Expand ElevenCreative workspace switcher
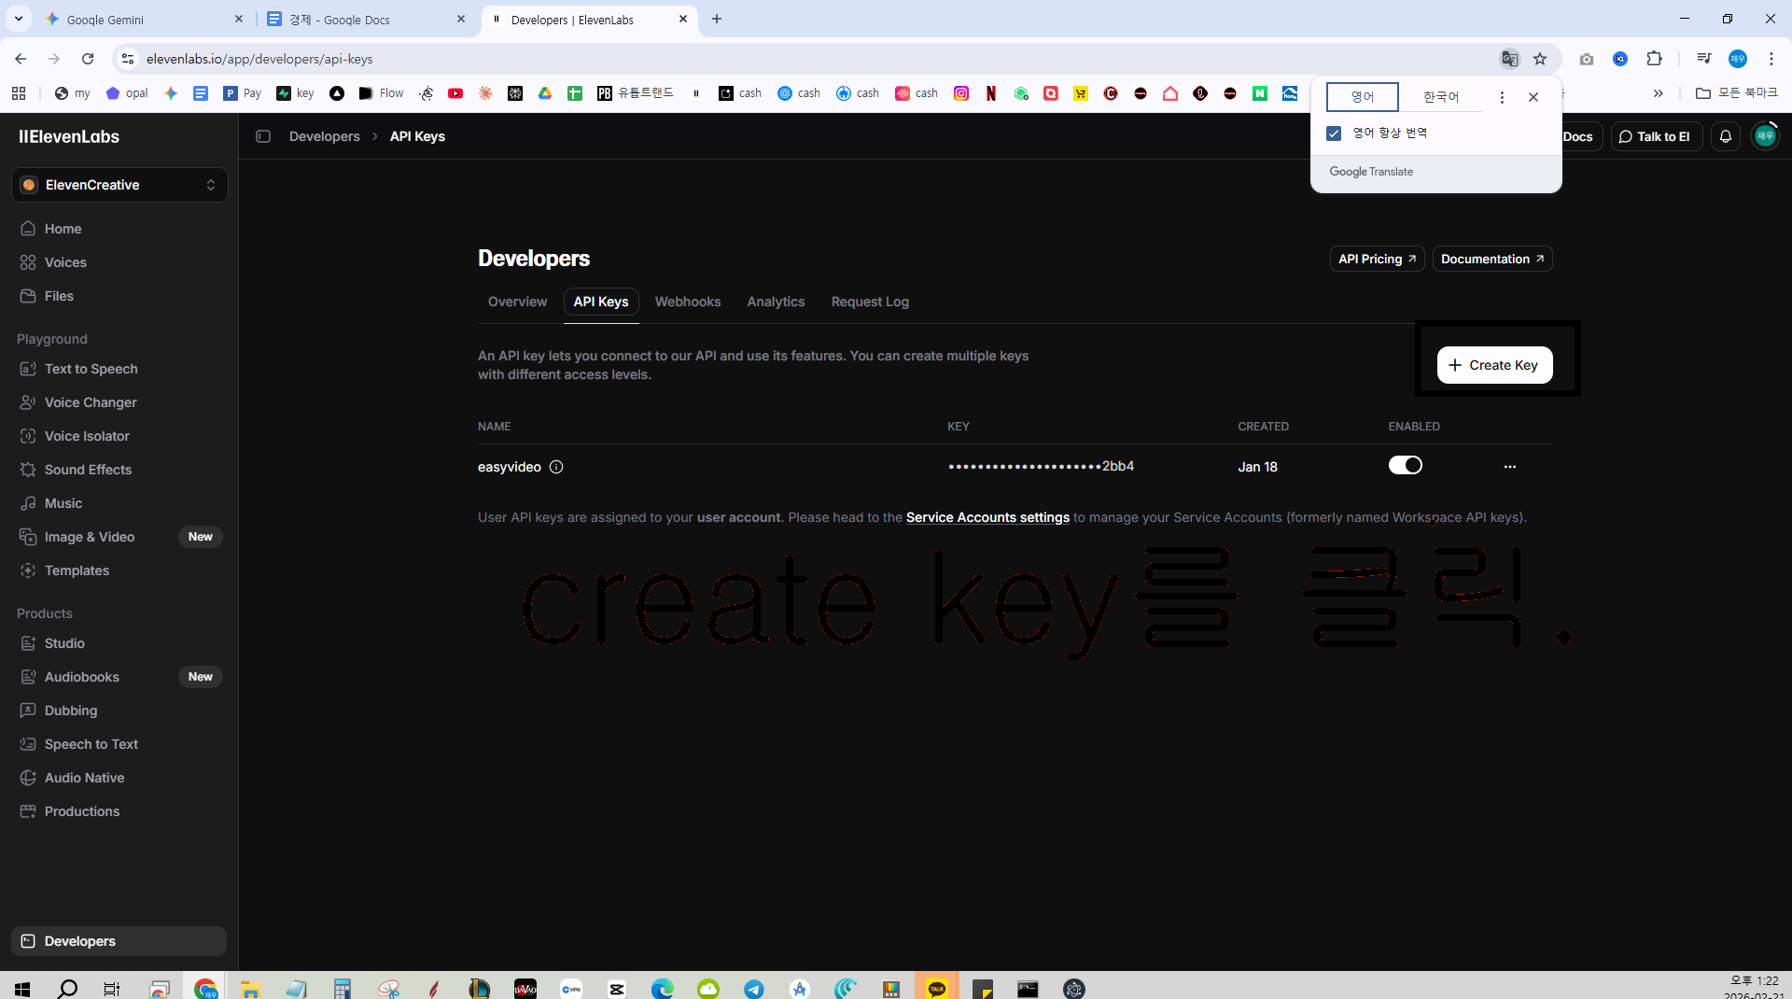Screen dimensions: 1792x999 click(119, 185)
